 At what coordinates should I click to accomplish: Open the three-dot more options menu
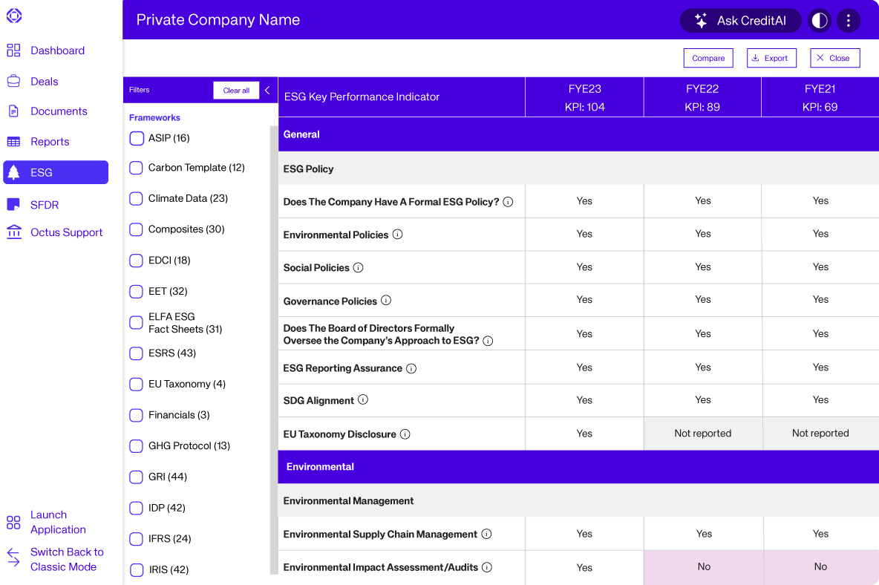click(x=849, y=21)
